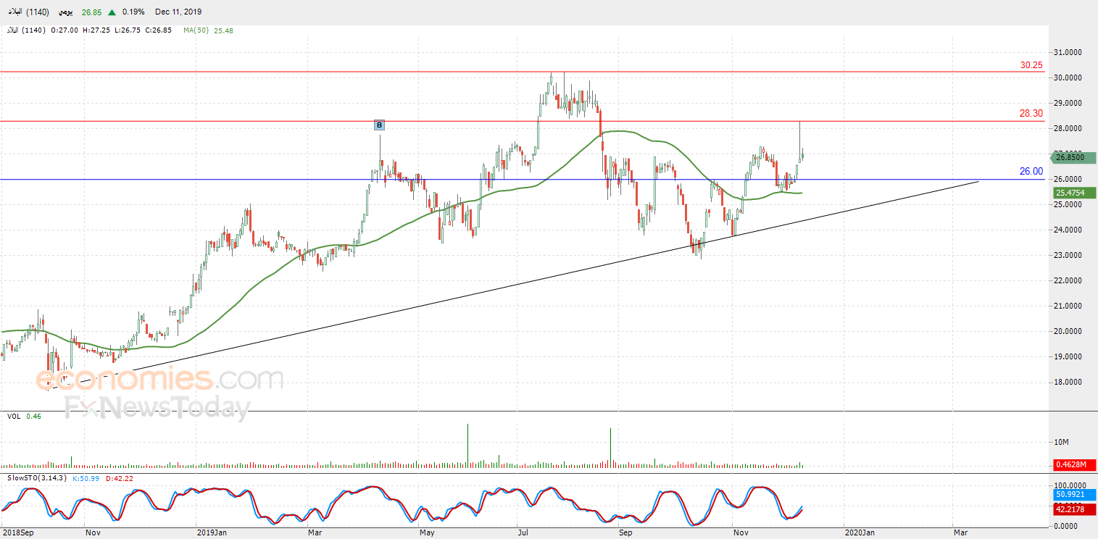
Task: Click the 22.0000 price axis label
Action: [1069, 281]
